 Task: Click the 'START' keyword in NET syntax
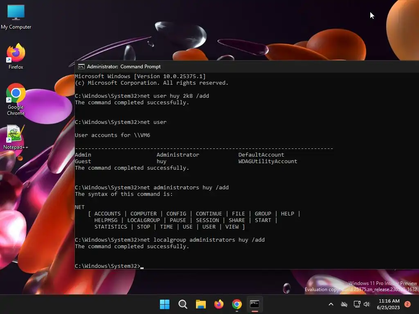tap(263, 220)
